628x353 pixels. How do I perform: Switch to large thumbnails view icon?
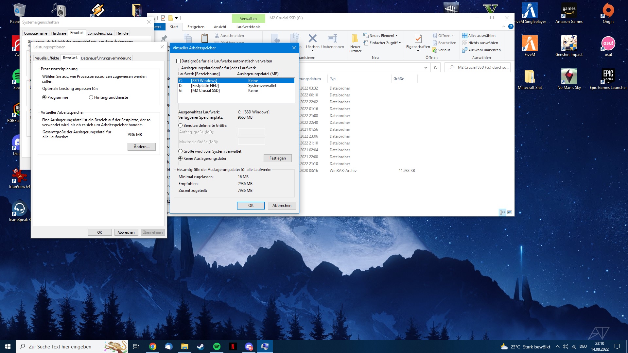tap(509, 212)
